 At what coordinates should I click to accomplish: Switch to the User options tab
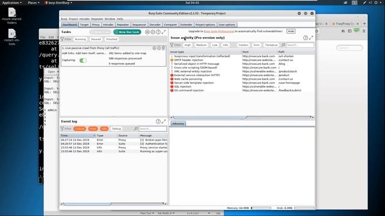227,25
